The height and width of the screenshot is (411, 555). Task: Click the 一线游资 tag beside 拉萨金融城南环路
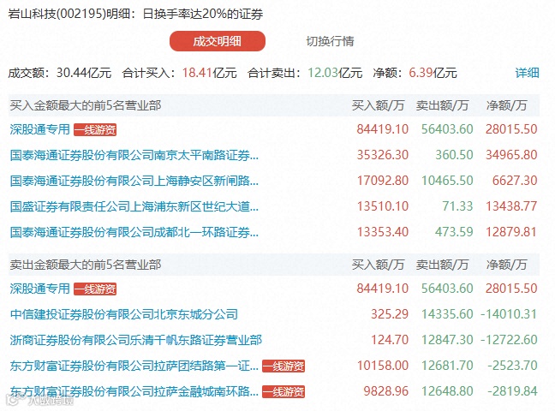pos(283,392)
